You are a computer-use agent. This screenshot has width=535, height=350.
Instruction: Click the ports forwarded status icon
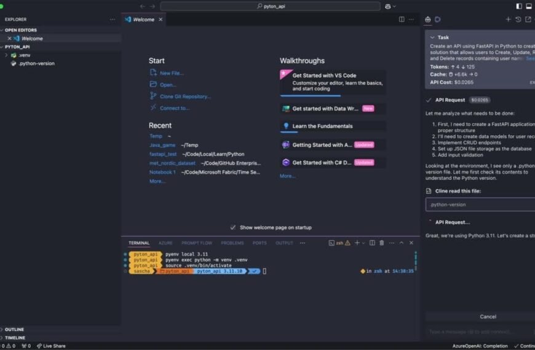[x=26, y=346]
